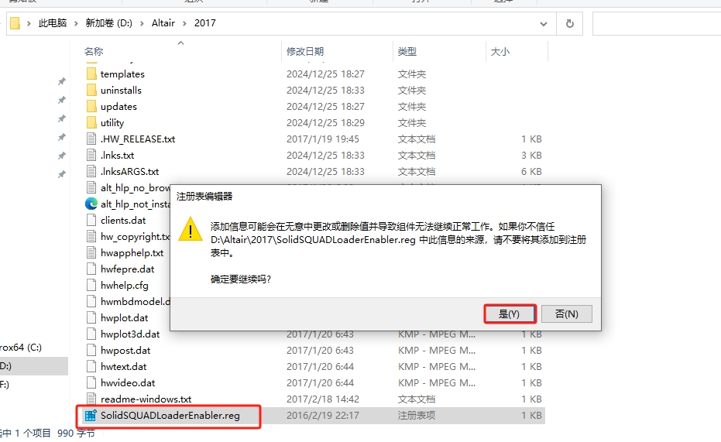Expand chevron after 此电脑 in breadcrumb

[76, 23]
